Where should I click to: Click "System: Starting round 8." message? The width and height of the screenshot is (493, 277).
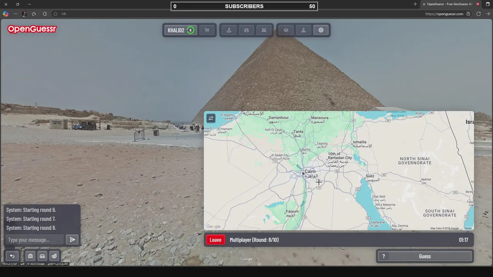click(x=31, y=228)
